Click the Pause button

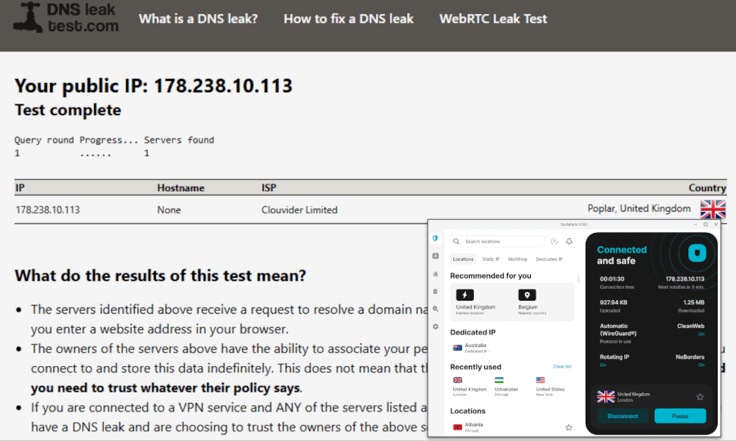[x=679, y=416]
